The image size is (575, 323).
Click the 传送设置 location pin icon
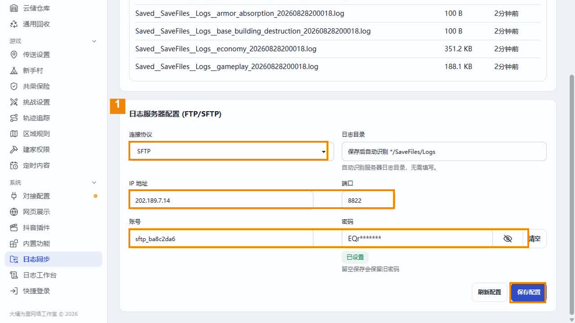pos(14,55)
